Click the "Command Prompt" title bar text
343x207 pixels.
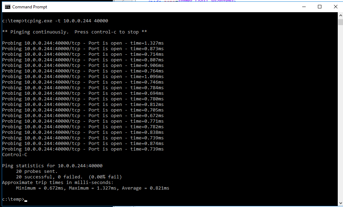point(30,7)
